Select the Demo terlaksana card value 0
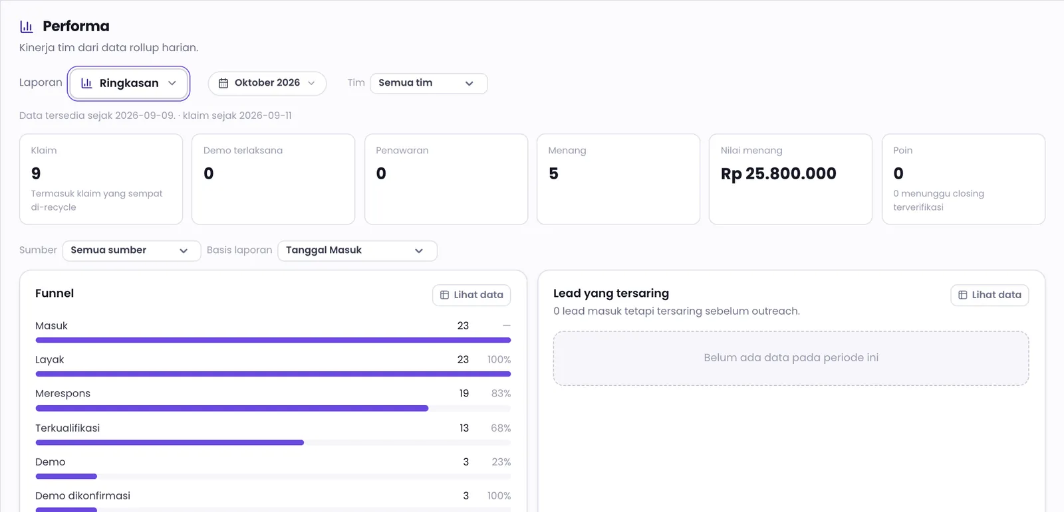The height and width of the screenshot is (512, 1064). click(x=209, y=173)
